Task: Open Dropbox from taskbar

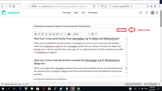Action: coord(26,89)
